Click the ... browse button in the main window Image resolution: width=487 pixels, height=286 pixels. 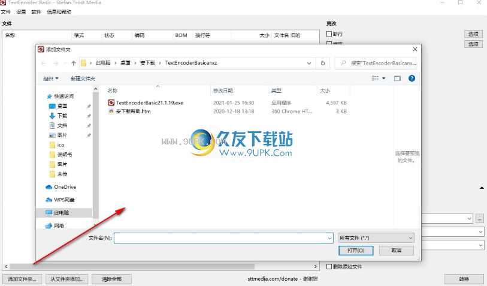[x=480, y=219]
